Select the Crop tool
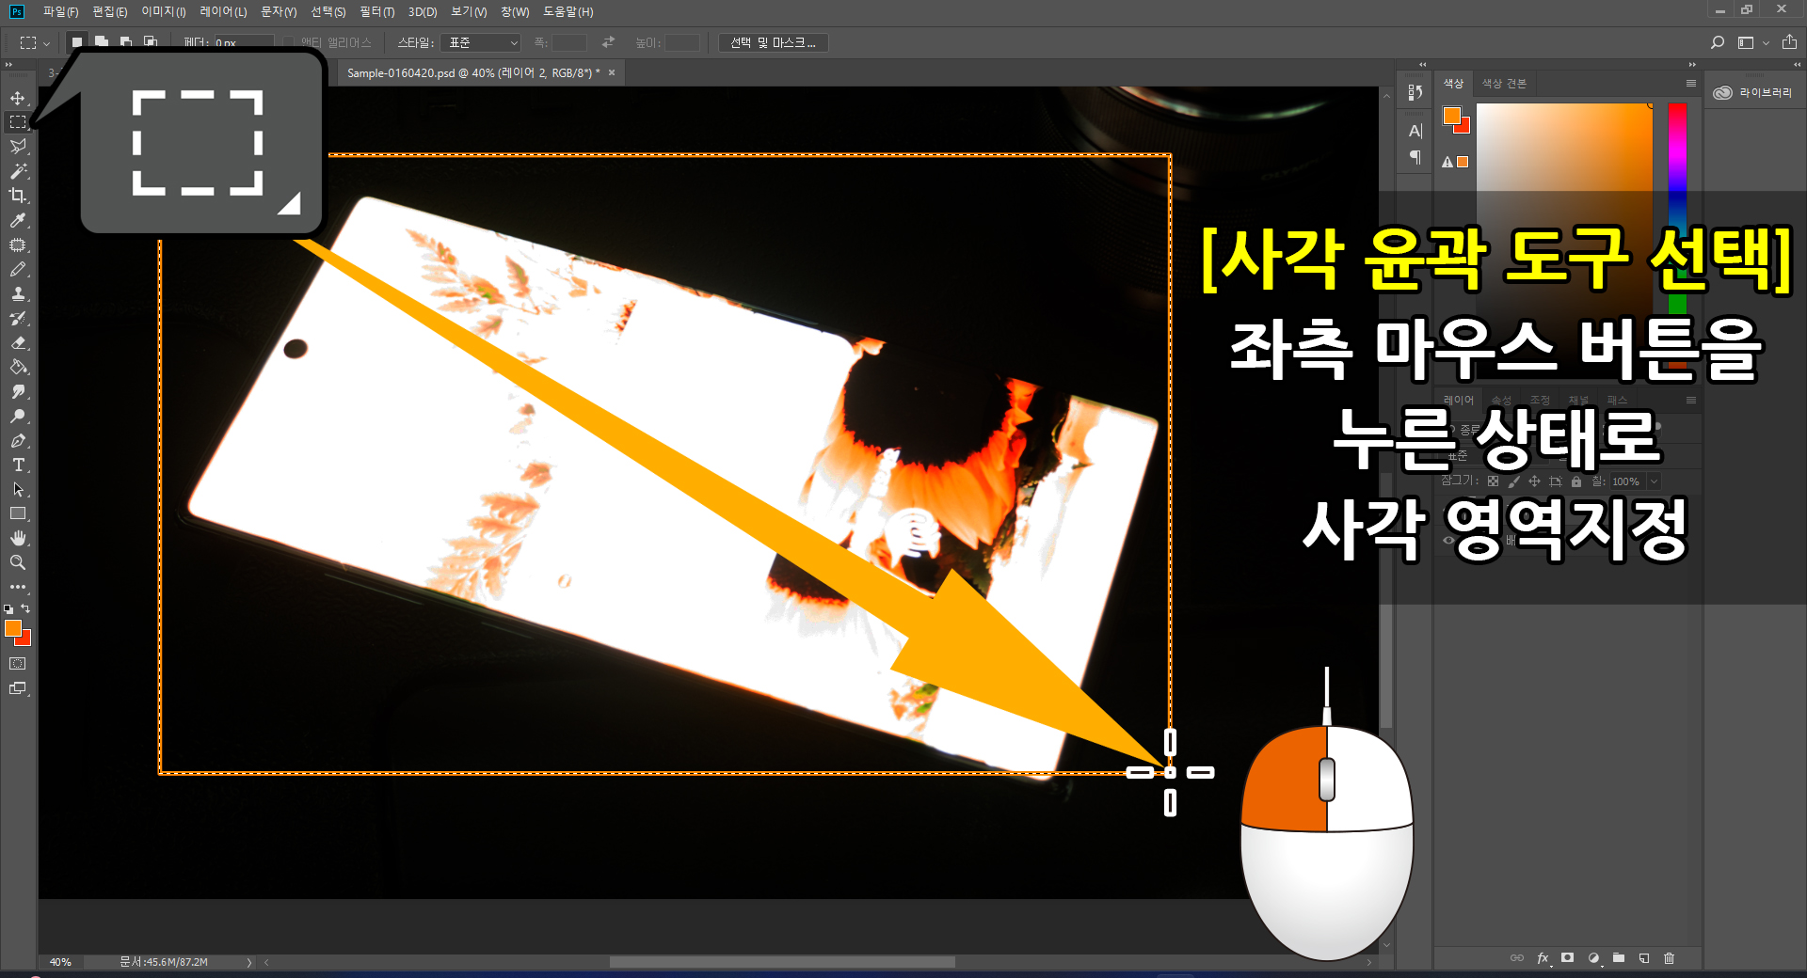The width and height of the screenshot is (1807, 978). 18,196
